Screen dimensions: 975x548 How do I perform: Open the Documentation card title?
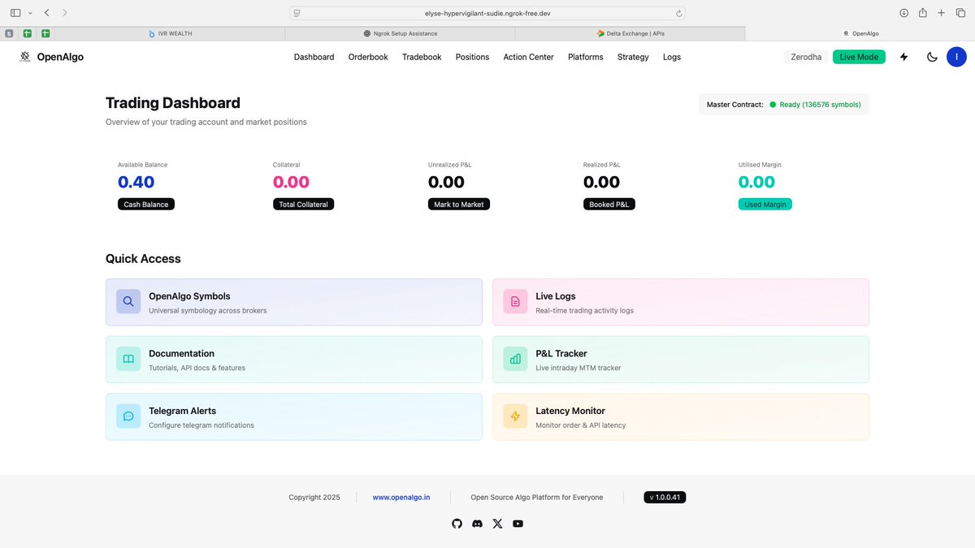click(181, 353)
